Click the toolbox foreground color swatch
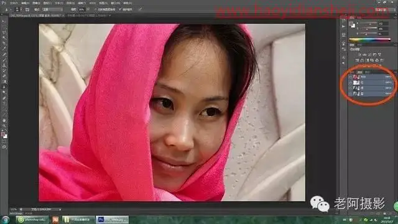398x224 pixels. (3, 134)
